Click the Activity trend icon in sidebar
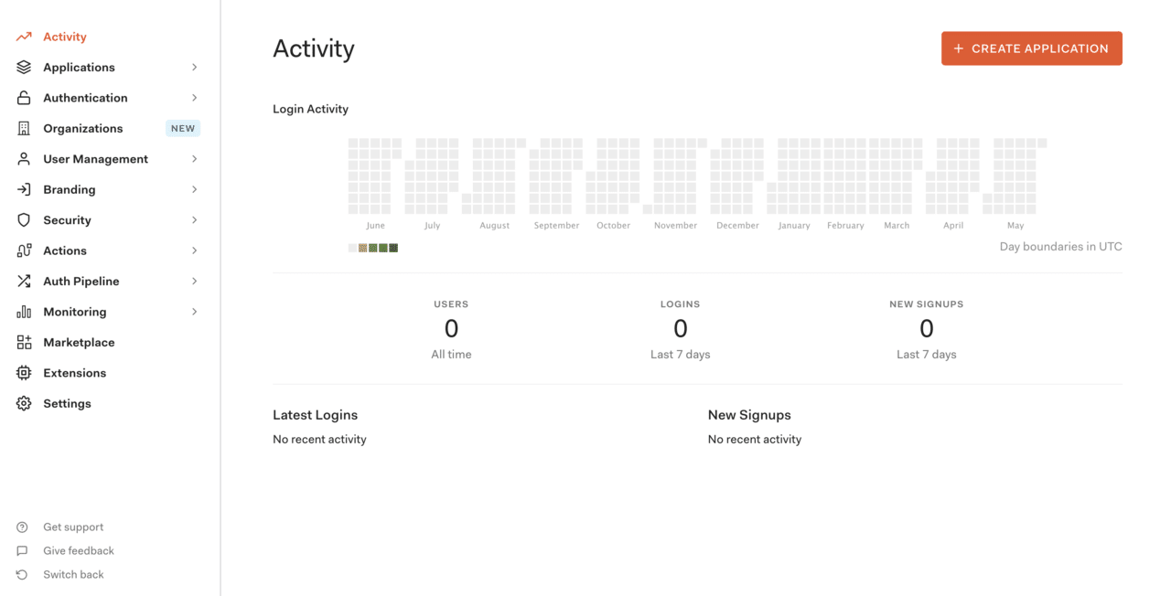Screen dimensions: 1171x596 pyautogui.click(x=24, y=37)
